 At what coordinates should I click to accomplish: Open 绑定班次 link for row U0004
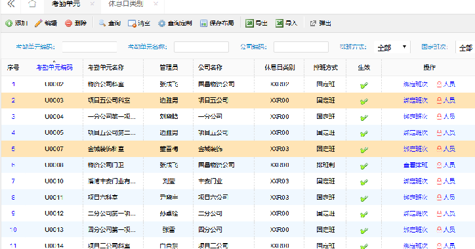(x=415, y=116)
